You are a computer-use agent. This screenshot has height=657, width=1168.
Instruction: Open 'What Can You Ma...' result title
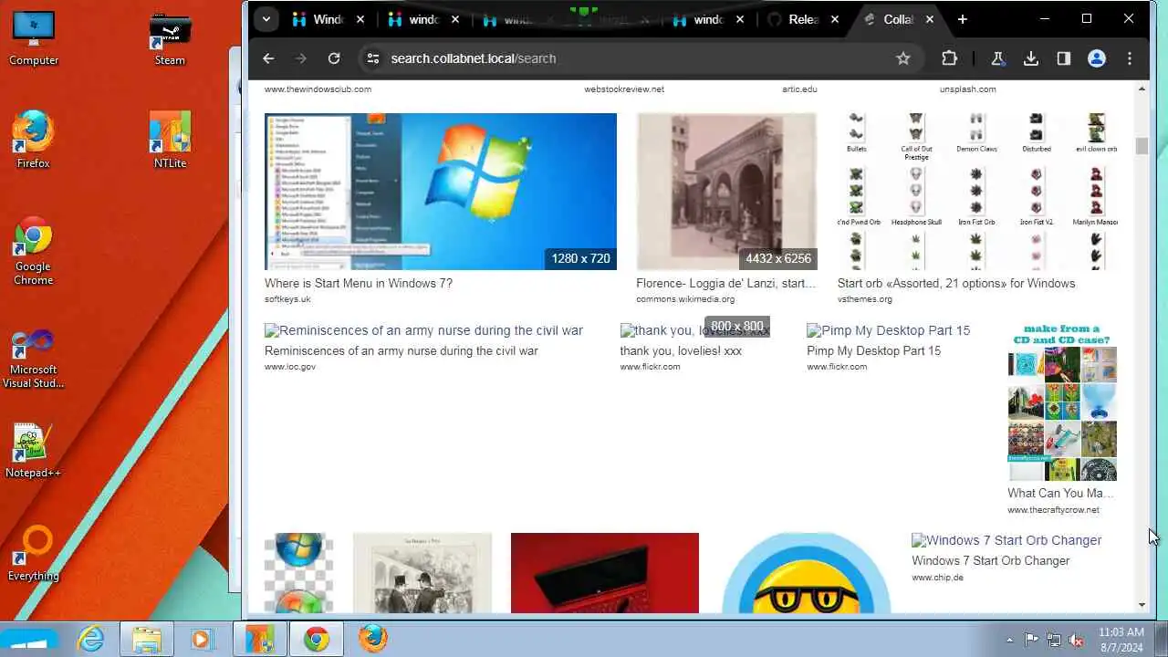(1060, 493)
